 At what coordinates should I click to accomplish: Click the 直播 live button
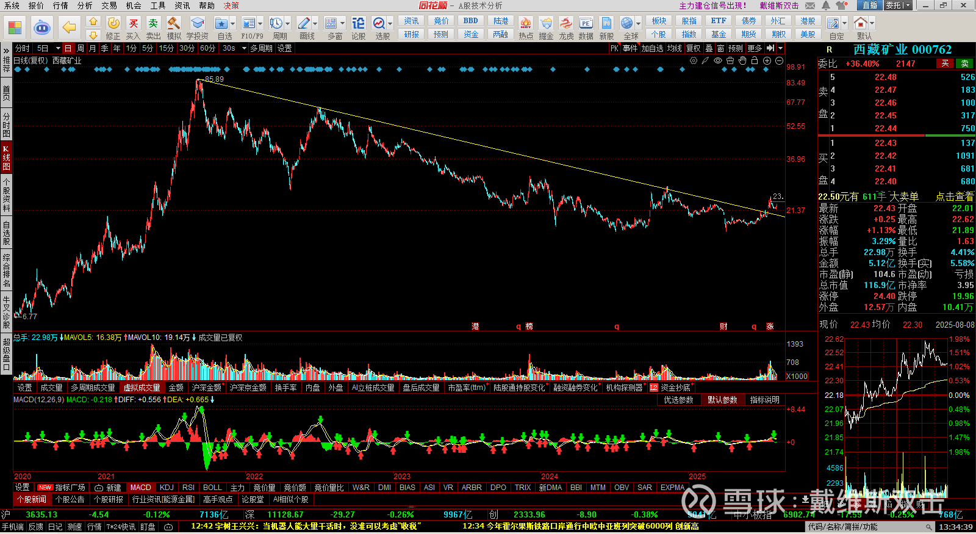869,5
